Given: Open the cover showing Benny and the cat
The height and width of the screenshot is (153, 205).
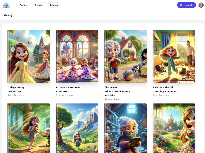Looking at the screenshot, I should pyautogui.click(x=125, y=56).
